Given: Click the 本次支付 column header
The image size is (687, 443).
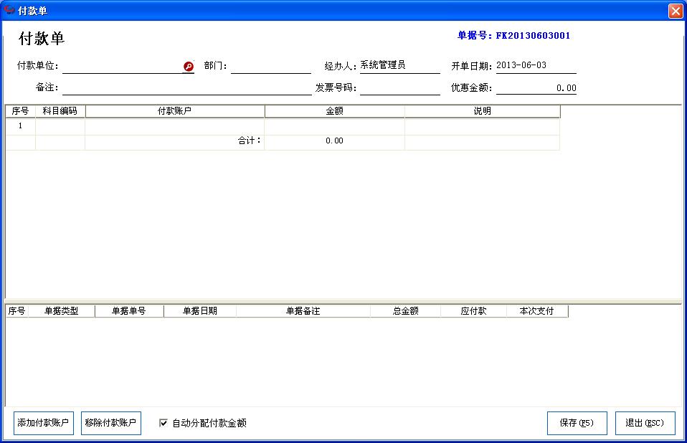Looking at the screenshot, I should click(x=536, y=310).
